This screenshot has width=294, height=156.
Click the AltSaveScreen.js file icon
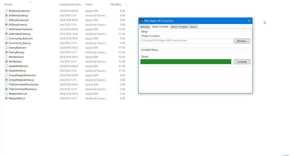[x=6, y=25]
